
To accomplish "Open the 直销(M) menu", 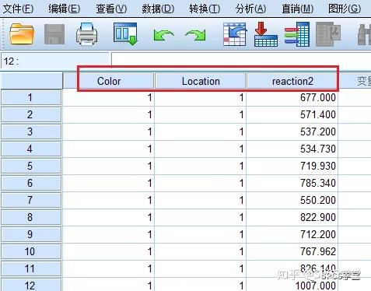I will click(298, 9).
